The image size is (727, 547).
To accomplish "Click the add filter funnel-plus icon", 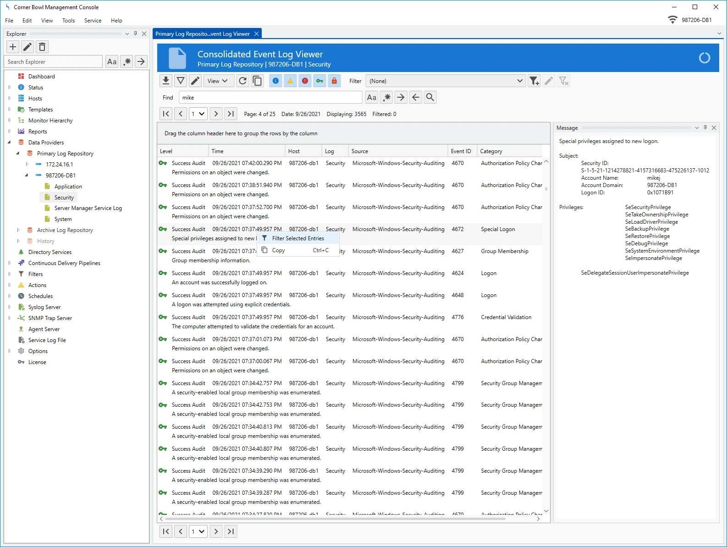I will pyautogui.click(x=534, y=81).
